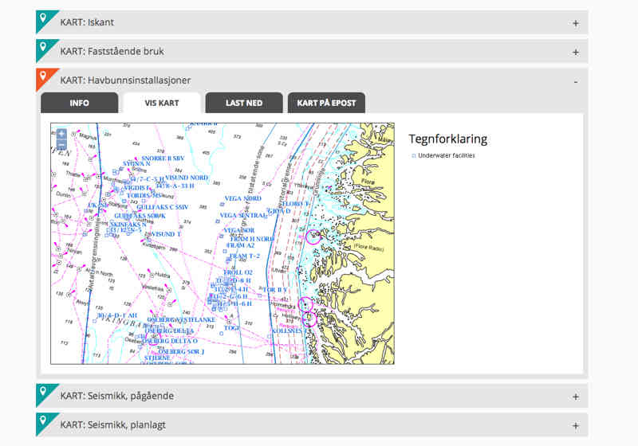Click the KOLLSNES facility on the map

(x=285, y=331)
